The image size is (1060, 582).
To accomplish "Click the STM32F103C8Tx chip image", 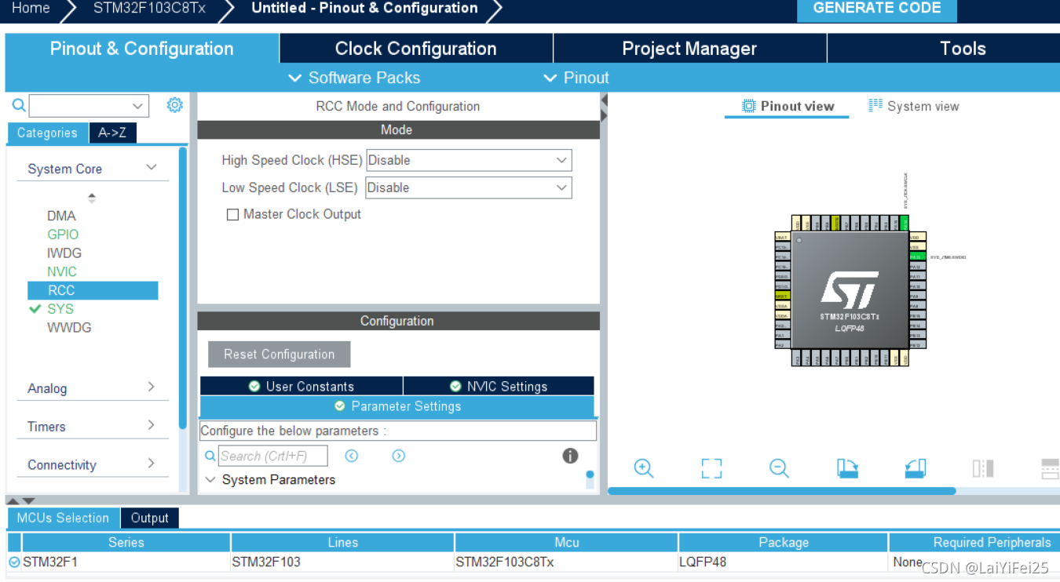I will tap(850, 290).
